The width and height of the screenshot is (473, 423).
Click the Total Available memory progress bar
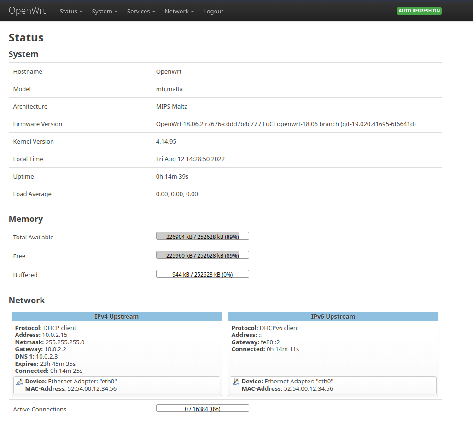pyautogui.click(x=203, y=236)
